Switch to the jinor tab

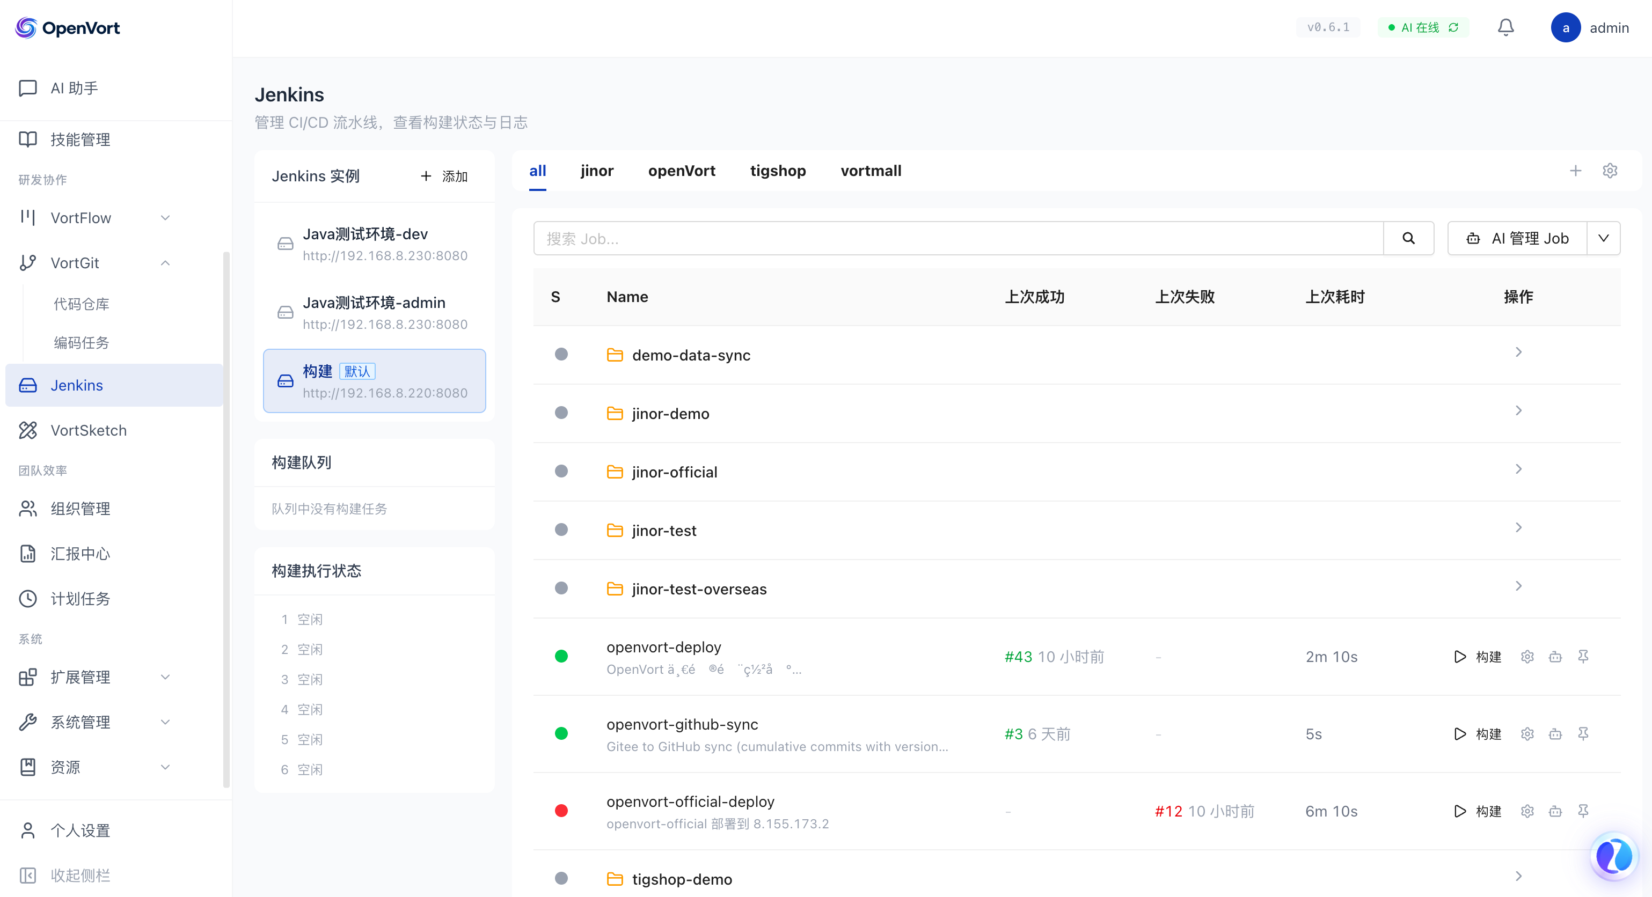[x=597, y=171]
